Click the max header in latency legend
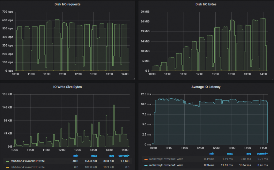 pyautogui.click(x=230, y=153)
